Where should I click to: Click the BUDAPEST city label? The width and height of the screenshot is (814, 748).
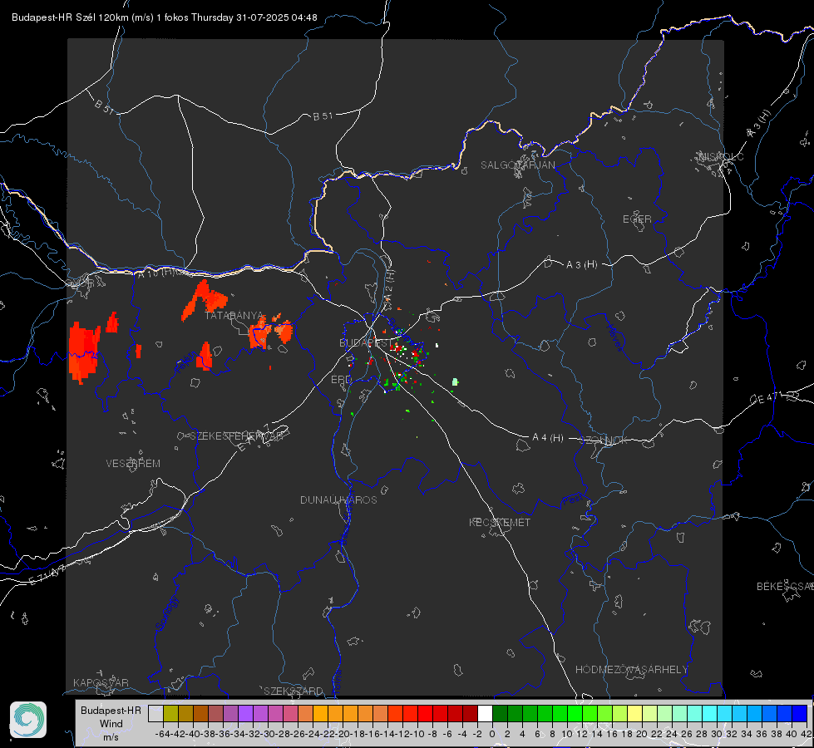(366, 342)
